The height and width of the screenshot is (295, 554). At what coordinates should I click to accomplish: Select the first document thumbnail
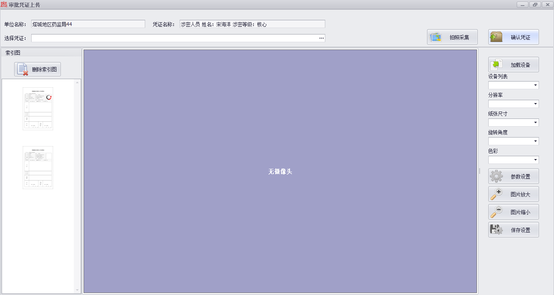pyautogui.click(x=38, y=109)
